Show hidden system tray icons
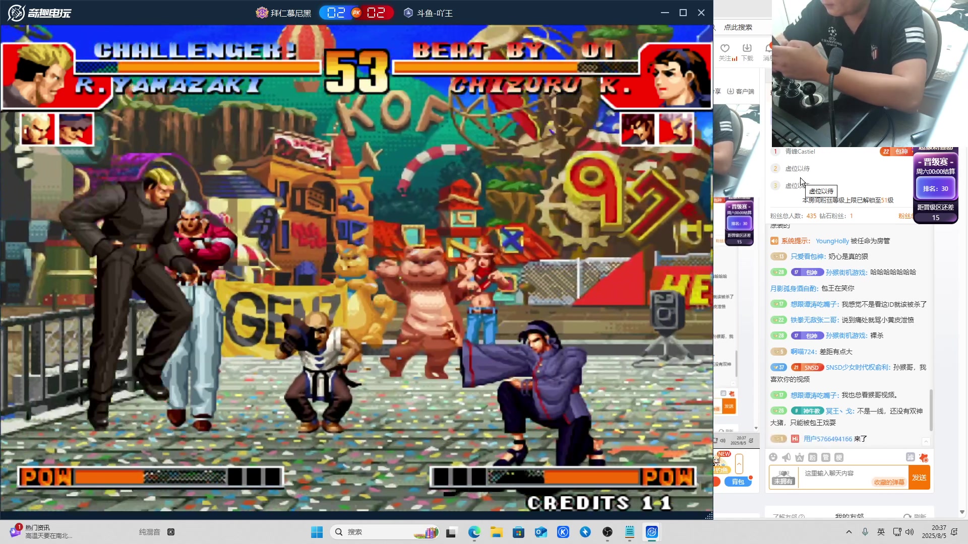Image resolution: width=968 pixels, height=544 pixels. pyautogui.click(x=849, y=532)
